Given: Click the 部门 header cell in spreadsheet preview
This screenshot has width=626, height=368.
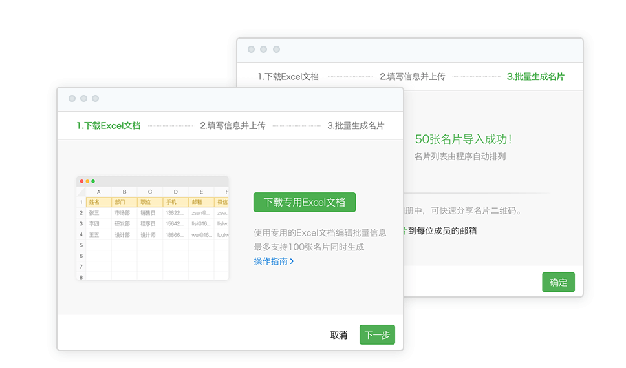Looking at the screenshot, I should 124,202.
